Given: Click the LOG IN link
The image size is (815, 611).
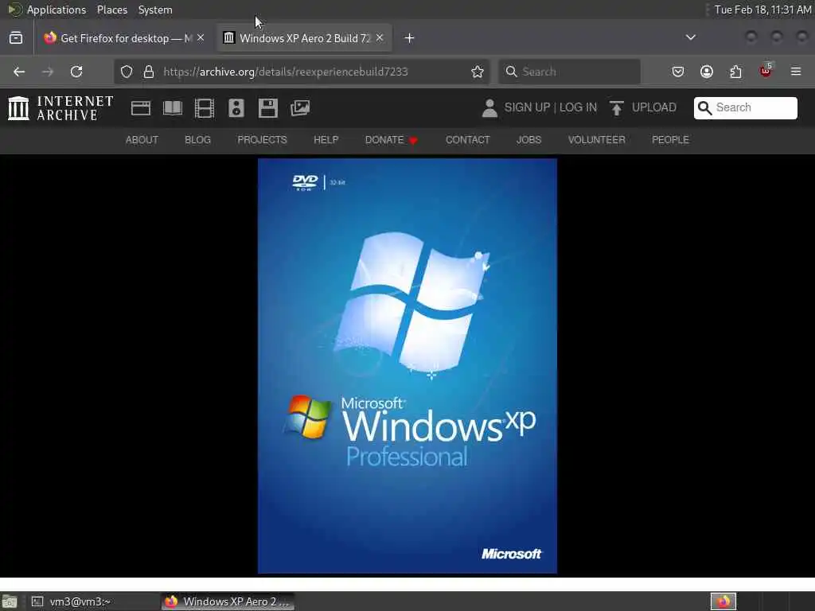Looking at the screenshot, I should pyautogui.click(x=578, y=107).
